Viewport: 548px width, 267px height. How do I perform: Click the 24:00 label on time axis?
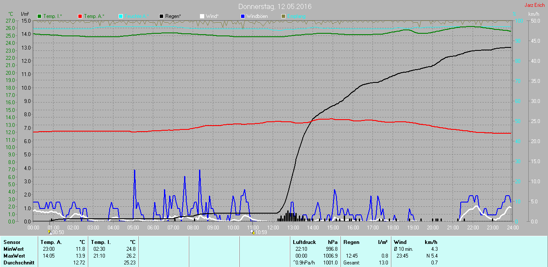point(512,228)
